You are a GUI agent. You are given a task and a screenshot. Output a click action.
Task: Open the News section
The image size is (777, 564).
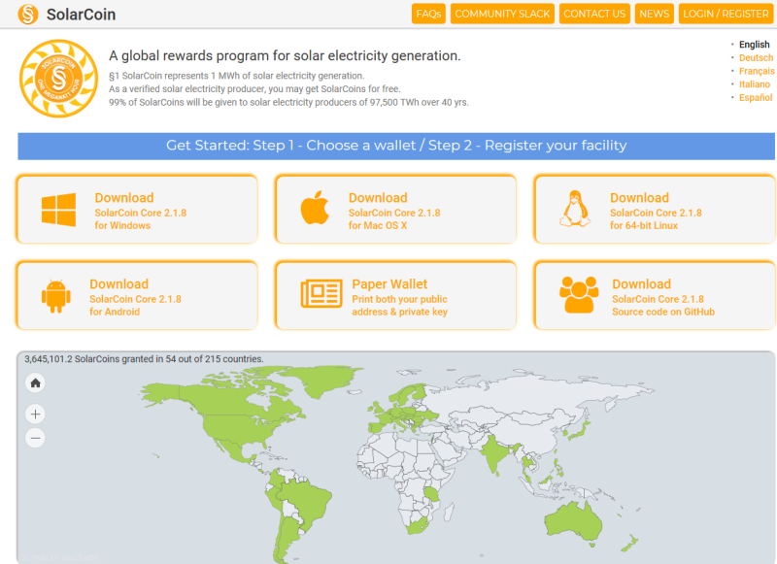(654, 14)
